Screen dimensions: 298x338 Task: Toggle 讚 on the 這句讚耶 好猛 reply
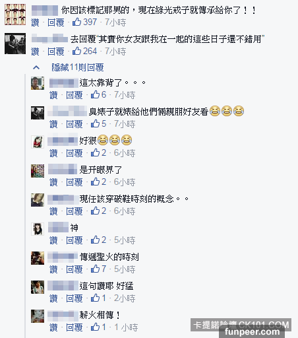tap(53, 298)
